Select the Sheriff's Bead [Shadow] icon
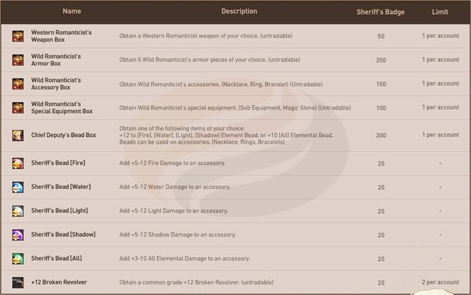471x295 pixels. pyautogui.click(x=17, y=235)
